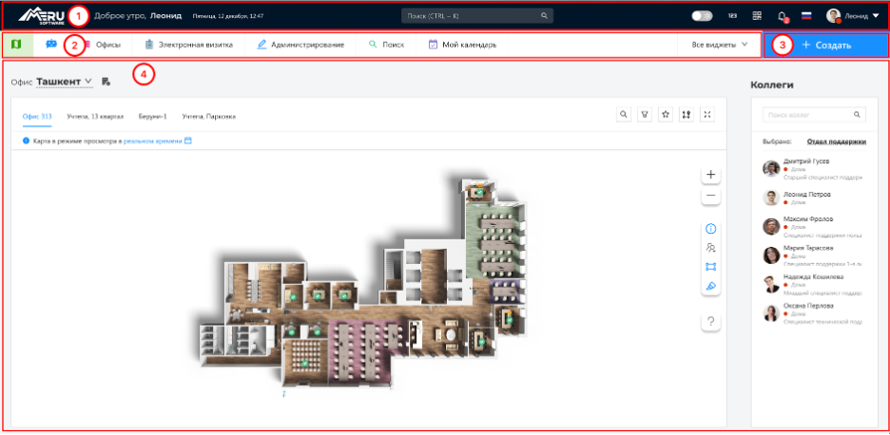Screen dimensions: 890x435
Task: Click the favorites star icon above map
Action: pyautogui.click(x=666, y=115)
